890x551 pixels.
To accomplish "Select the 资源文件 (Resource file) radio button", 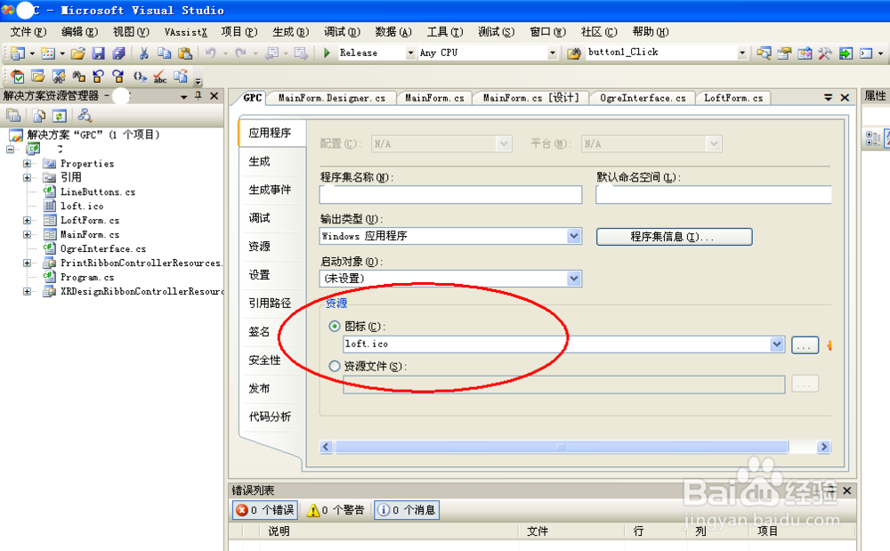I will pyautogui.click(x=335, y=366).
